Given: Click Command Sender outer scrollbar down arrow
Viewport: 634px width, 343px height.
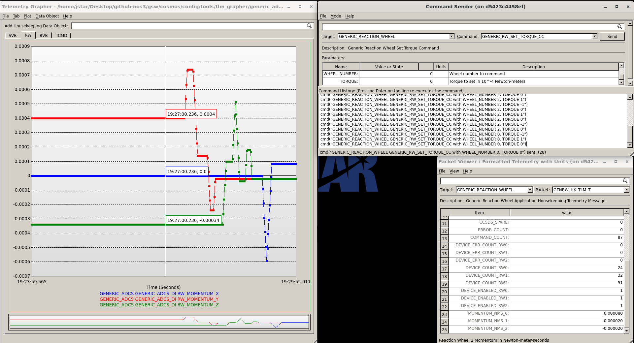Looking at the screenshot, I should (630, 83).
